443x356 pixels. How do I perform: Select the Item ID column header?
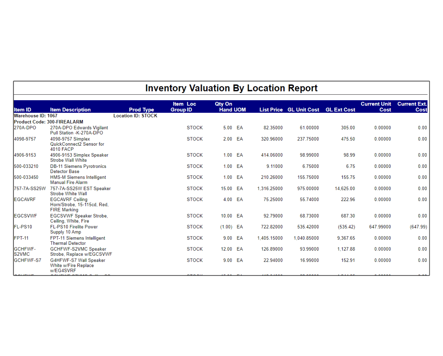[23, 110]
